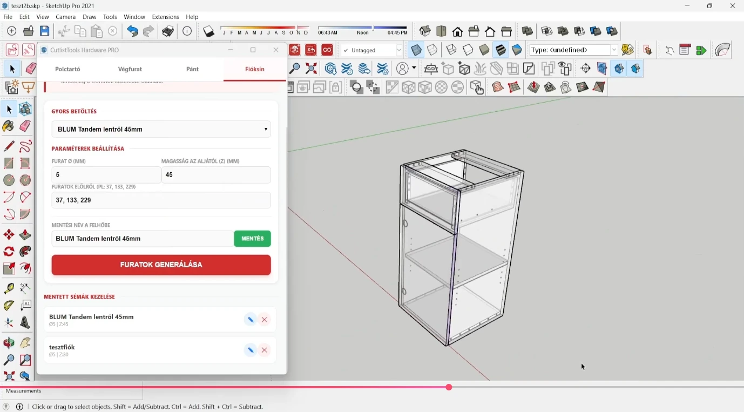Open the File menu
This screenshot has height=412, width=744.
pos(8,17)
